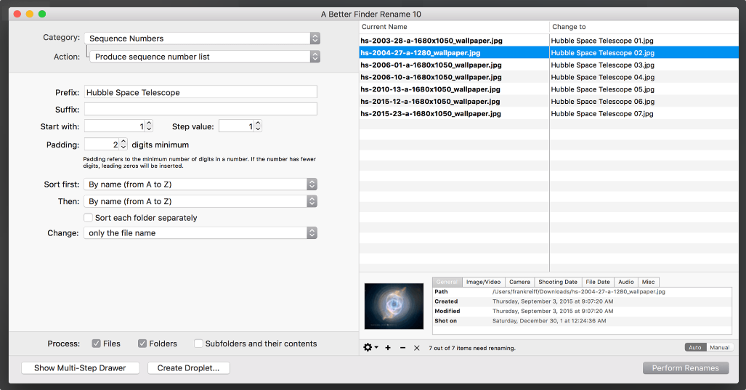
Task: Click the Change to column header
Action: point(644,27)
